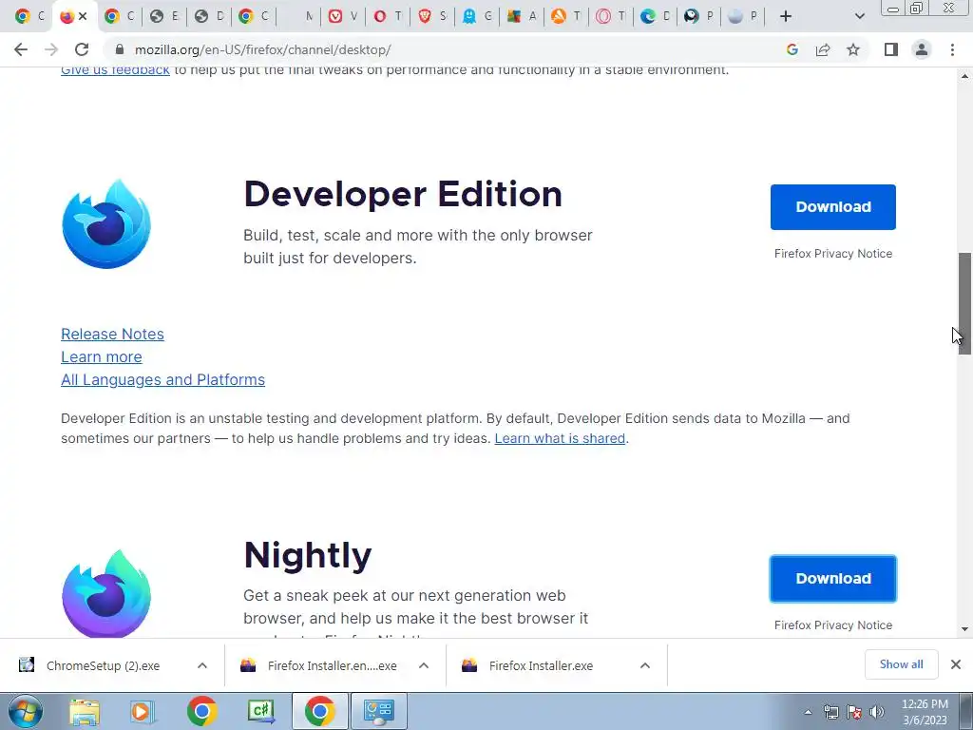This screenshot has height=730, width=973.
Task: Switch to the Brave lion icon tab
Action: point(432,16)
